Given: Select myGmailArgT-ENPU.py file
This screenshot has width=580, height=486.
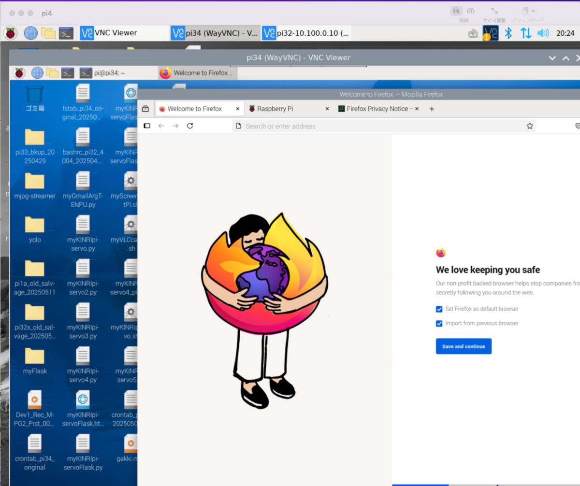Looking at the screenshot, I should click(x=83, y=190).
